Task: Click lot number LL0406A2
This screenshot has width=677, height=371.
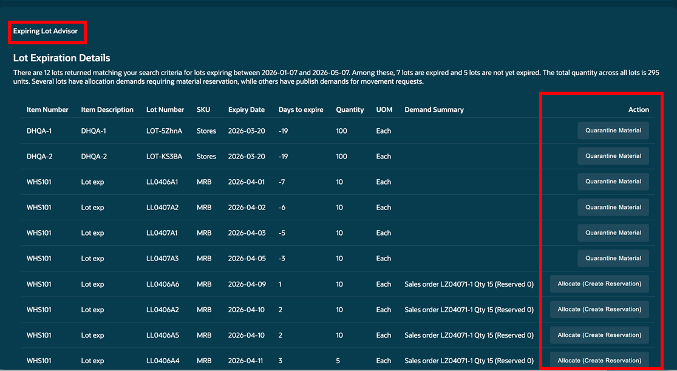Action: click(x=163, y=310)
